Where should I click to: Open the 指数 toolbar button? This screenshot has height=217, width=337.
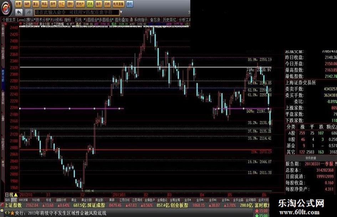pos(27,4)
